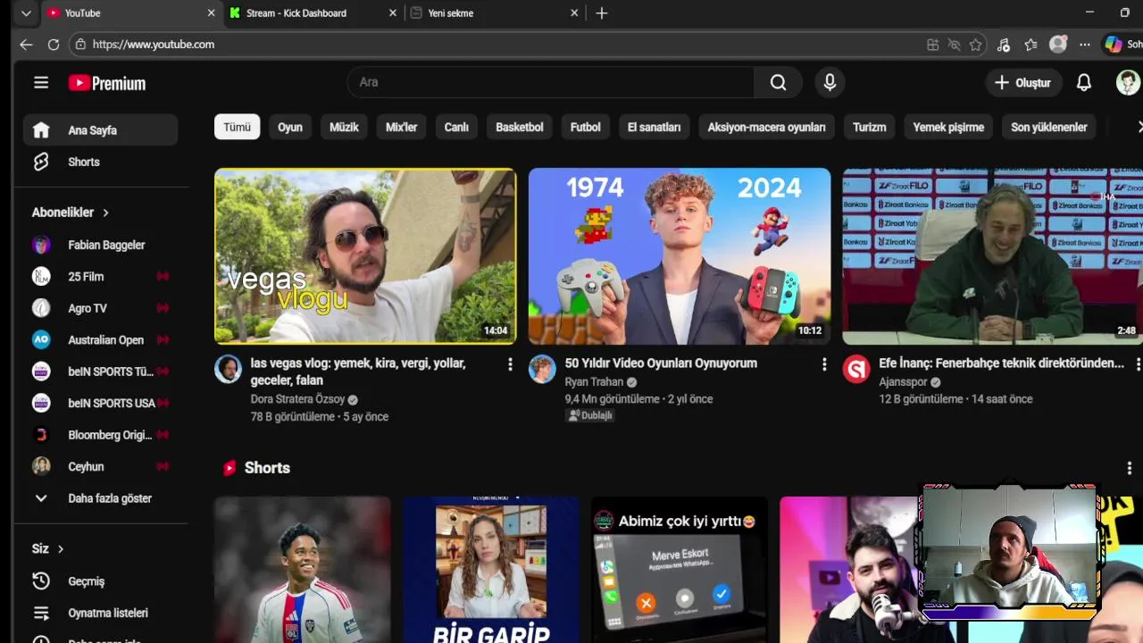Open the Abimiz çok iyi yırttı short
The width and height of the screenshot is (1143, 643).
point(680,570)
